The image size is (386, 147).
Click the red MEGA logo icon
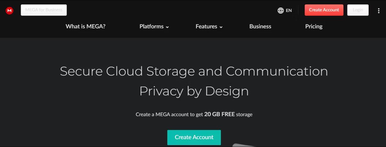tap(9, 11)
